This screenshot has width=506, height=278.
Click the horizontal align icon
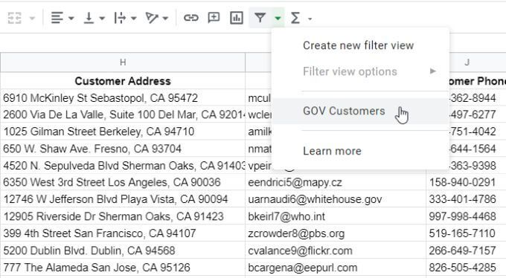click(x=57, y=18)
